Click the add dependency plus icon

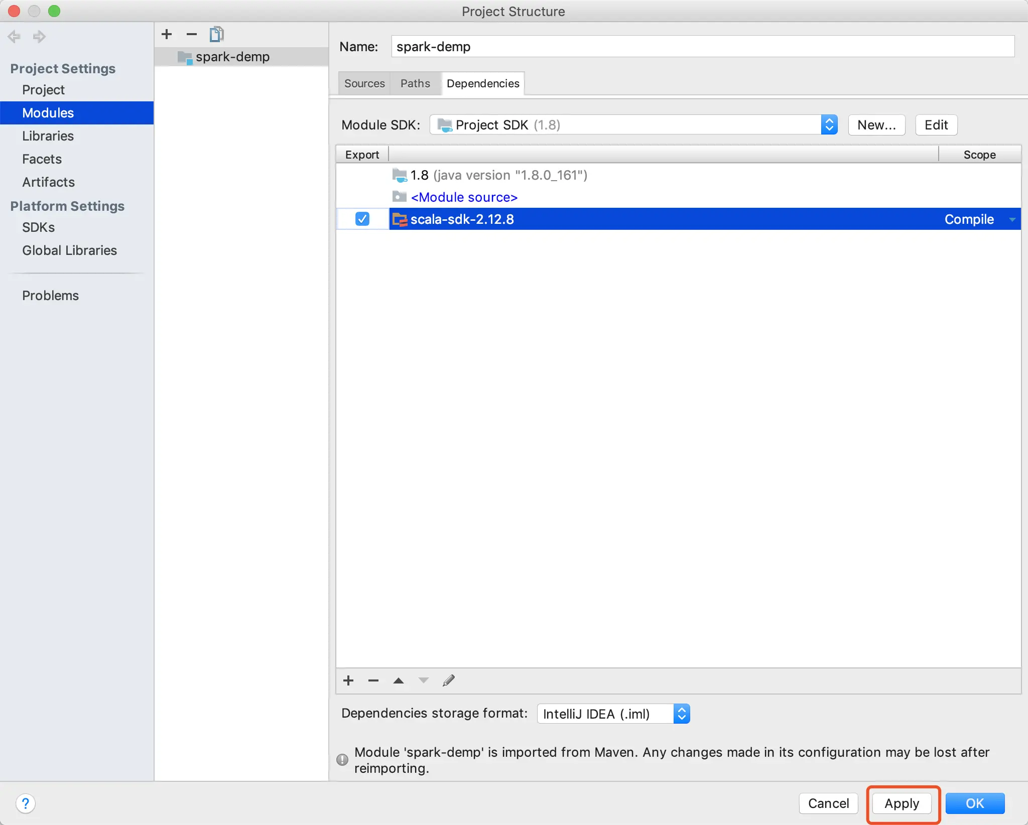pyautogui.click(x=348, y=680)
